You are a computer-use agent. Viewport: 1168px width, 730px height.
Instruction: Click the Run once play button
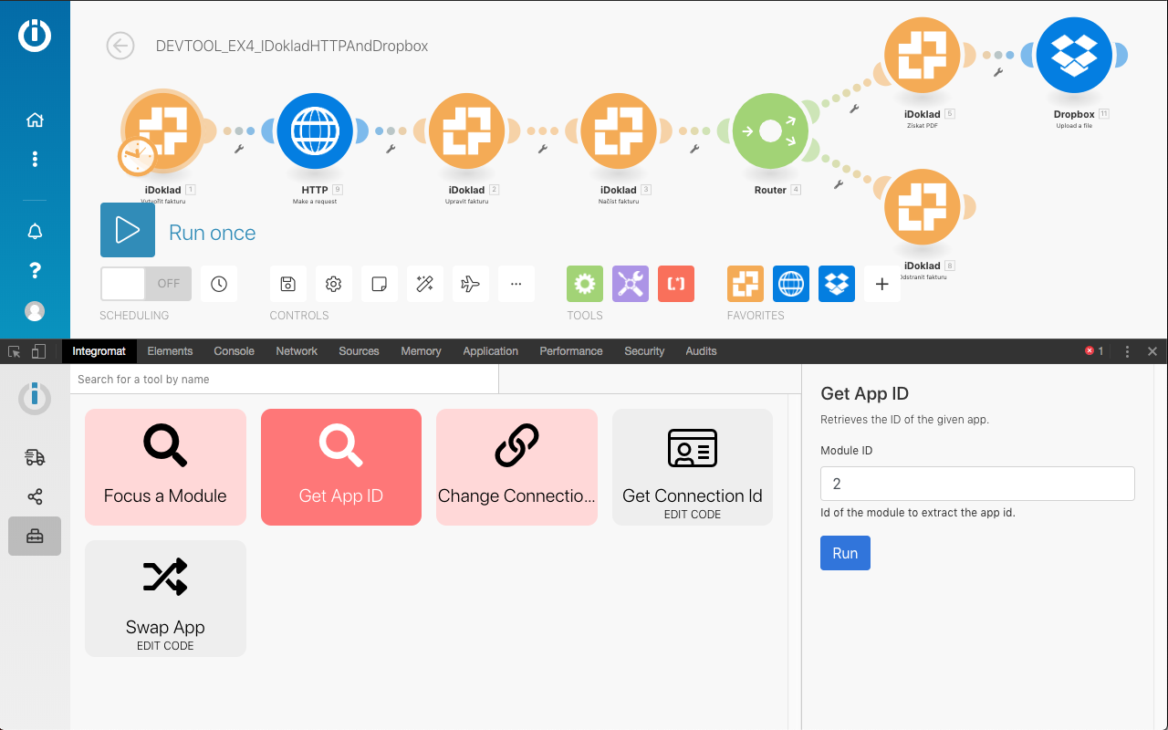tap(128, 230)
